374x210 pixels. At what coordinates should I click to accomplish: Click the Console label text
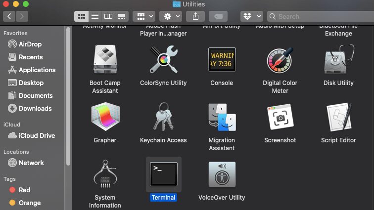coord(222,83)
